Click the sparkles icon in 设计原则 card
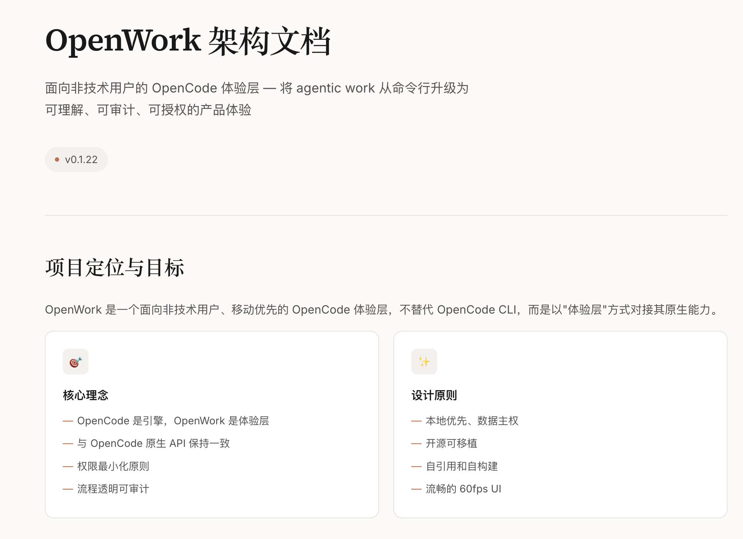Image resolution: width=743 pixels, height=539 pixels. 424,362
